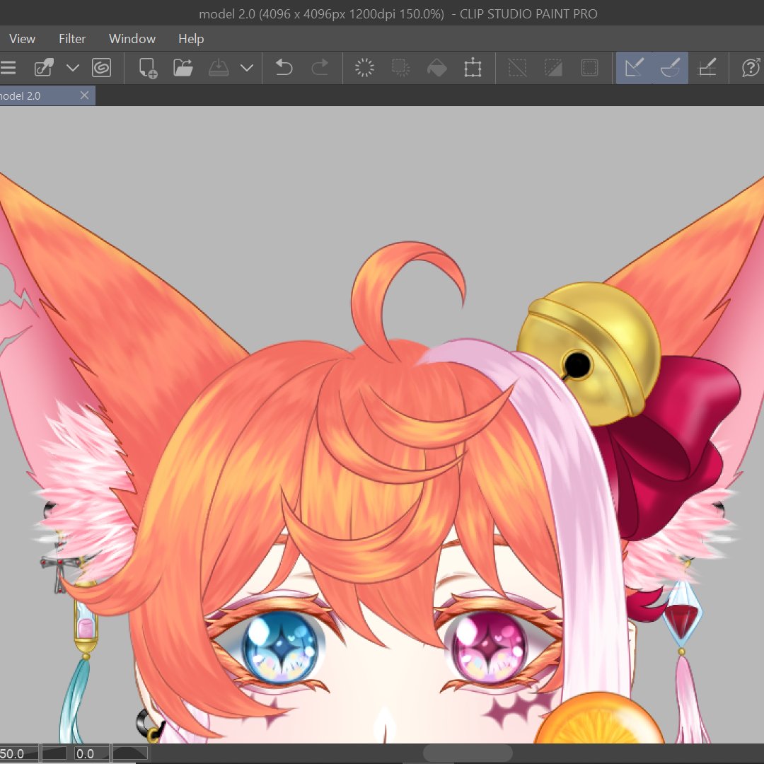The width and height of the screenshot is (764, 764).
Task: Toggle Snap to Ruler
Action: click(x=634, y=67)
